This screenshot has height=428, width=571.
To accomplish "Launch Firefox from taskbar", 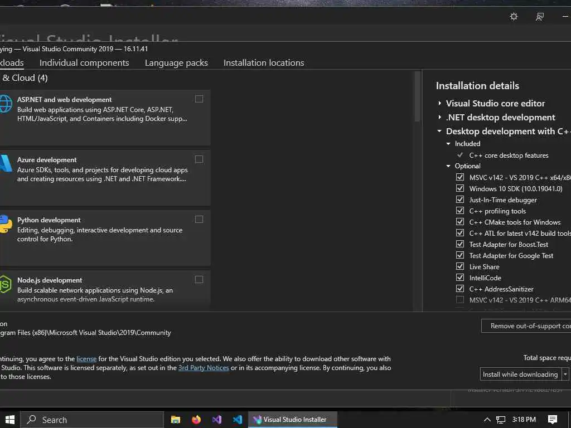I will (196, 420).
